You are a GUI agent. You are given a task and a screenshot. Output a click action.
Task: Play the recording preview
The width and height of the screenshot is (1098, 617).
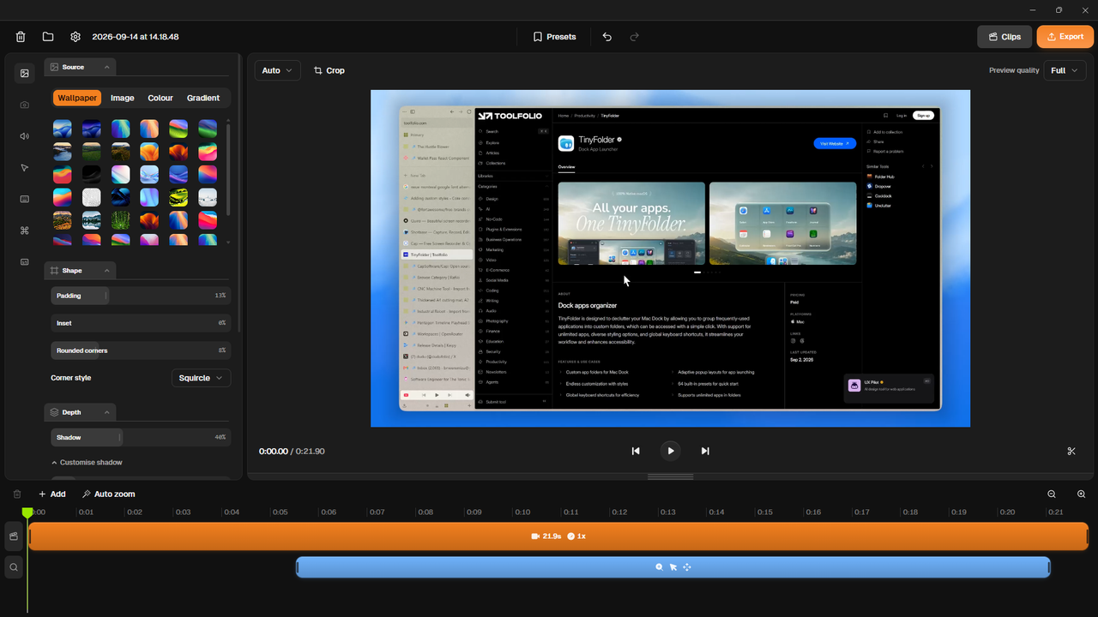[671, 451]
